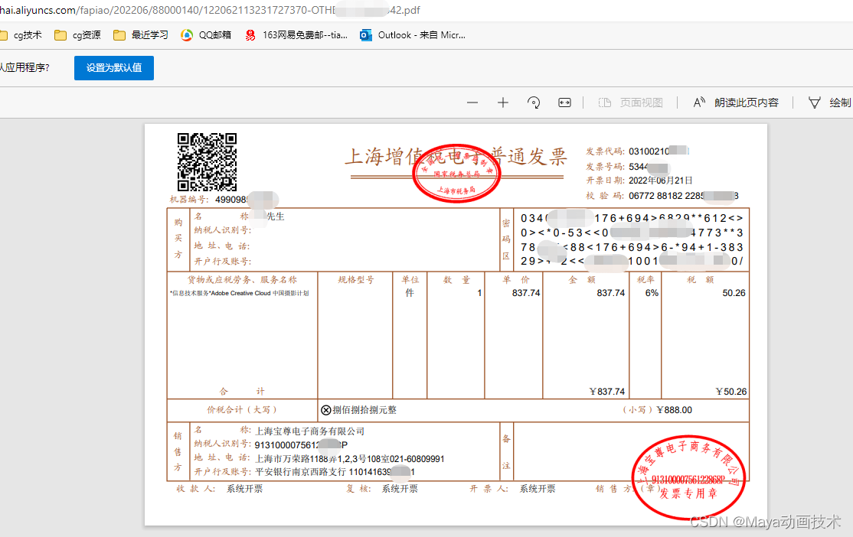Select 合计 total ￥837.74
Image resolution: width=853 pixels, height=537 pixels.
coord(607,392)
